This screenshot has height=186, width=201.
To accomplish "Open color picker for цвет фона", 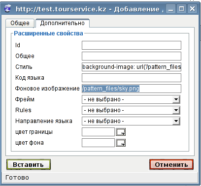I will tap(121, 143).
